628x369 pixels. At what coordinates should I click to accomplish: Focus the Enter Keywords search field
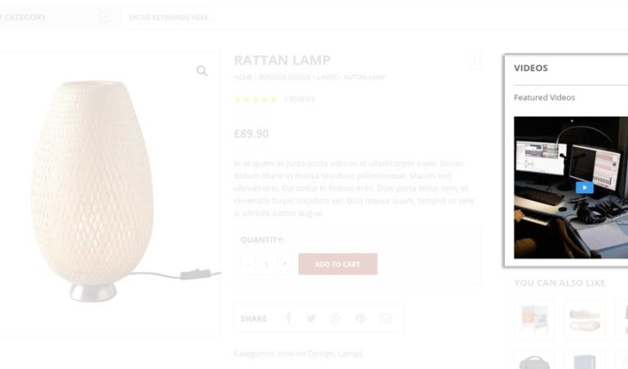click(245, 17)
